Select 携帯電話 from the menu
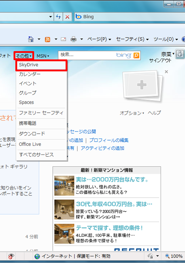The height and width of the screenshot is (263, 185). [41, 124]
